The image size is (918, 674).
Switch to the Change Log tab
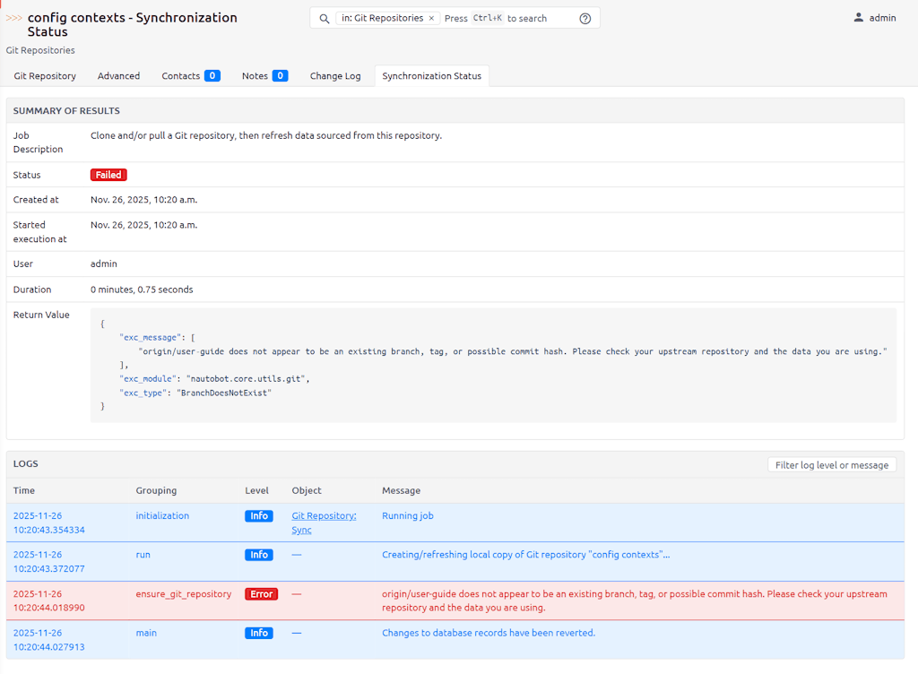(x=335, y=76)
